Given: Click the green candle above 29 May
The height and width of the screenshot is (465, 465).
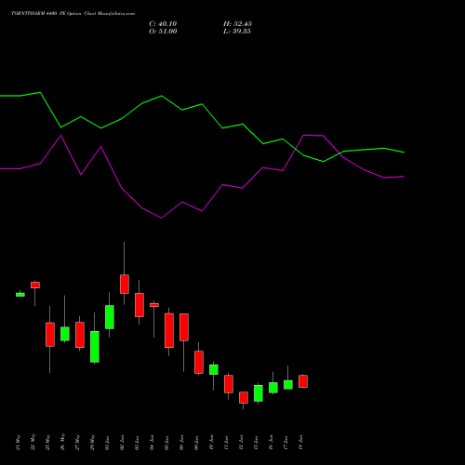Looking at the screenshot, I should coord(95,347).
